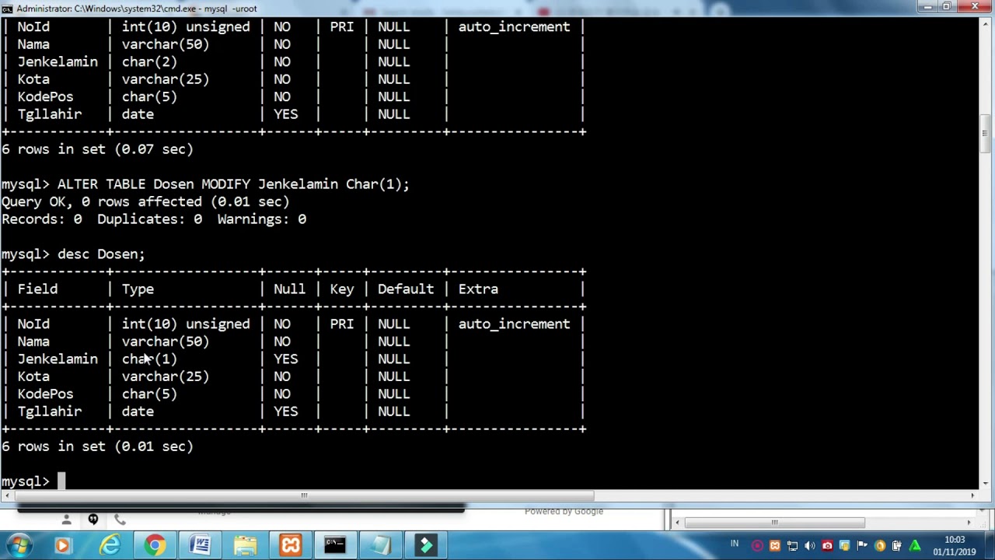Viewport: 995px width, 560px height.
Task: Click the phone call icon in background window
Action: click(120, 519)
